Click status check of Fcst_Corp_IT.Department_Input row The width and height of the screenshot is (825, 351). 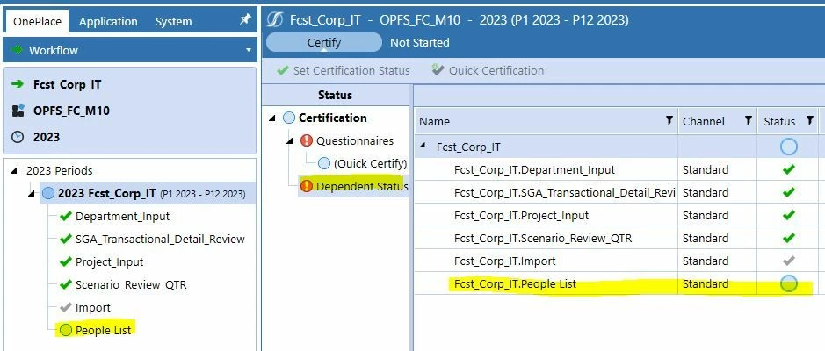(788, 169)
